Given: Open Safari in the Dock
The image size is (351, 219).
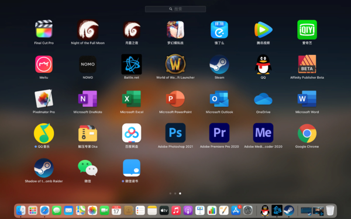Looking at the screenshot, I should [44, 210].
